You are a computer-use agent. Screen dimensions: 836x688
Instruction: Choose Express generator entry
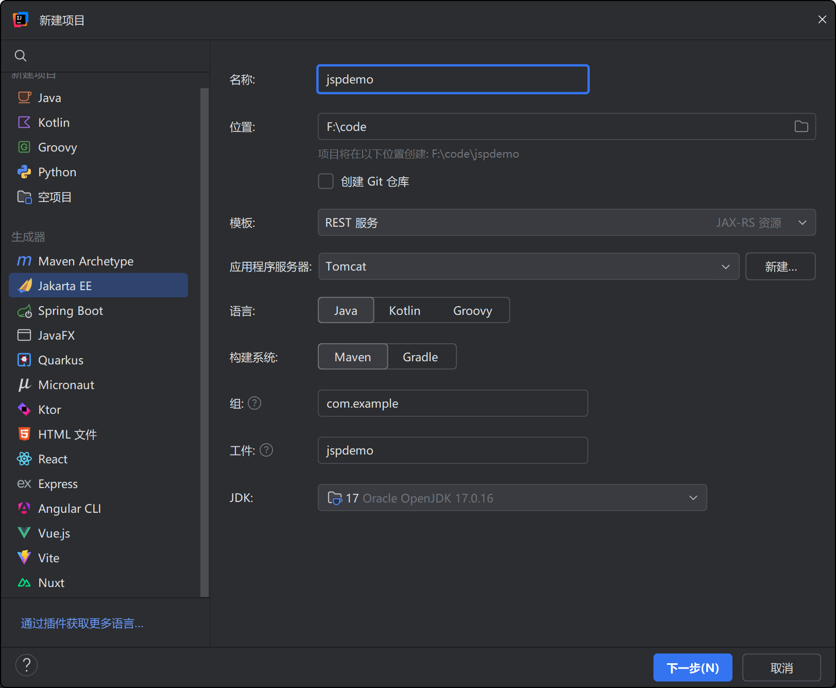(x=98, y=483)
